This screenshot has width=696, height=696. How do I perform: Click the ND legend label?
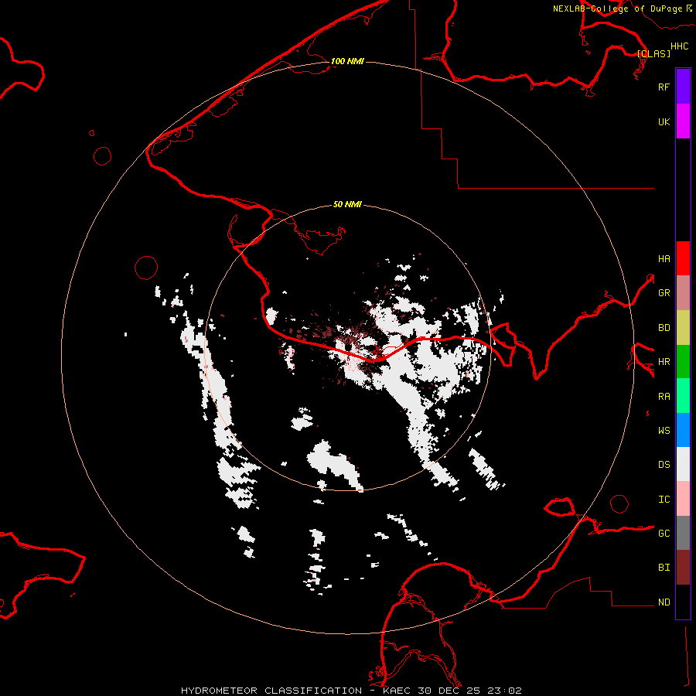point(664,602)
